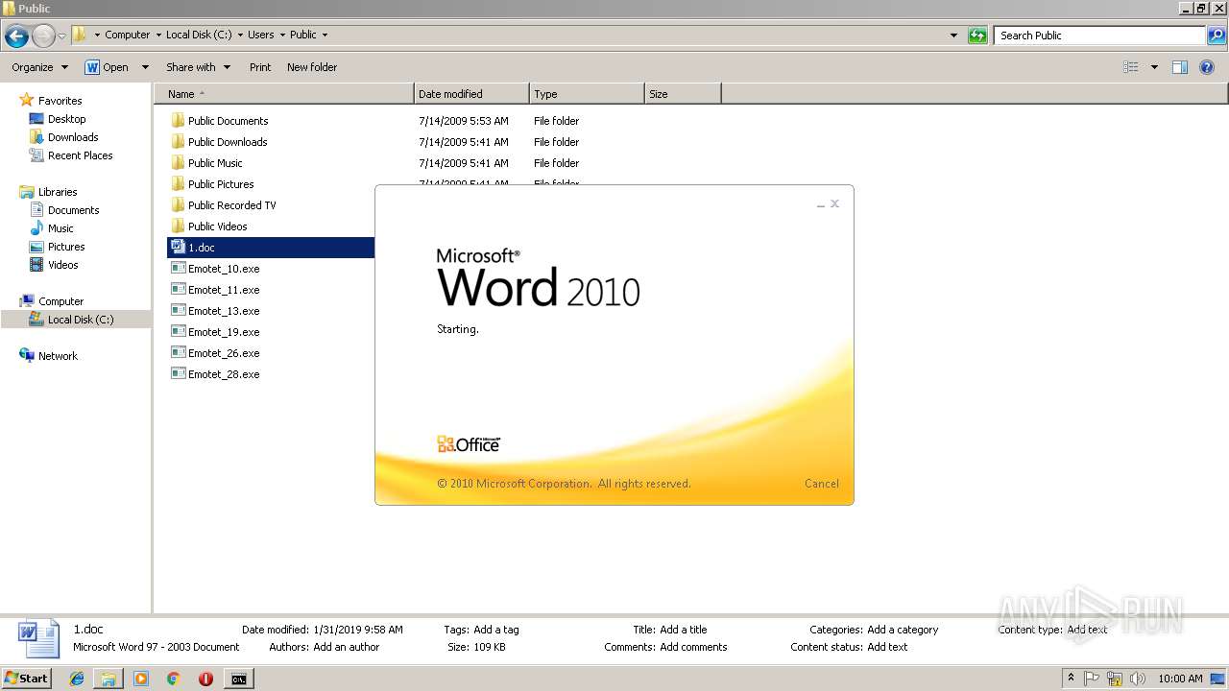Open the view options dropdown arrow
Image resolution: width=1229 pixels, height=691 pixels.
[x=1154, y=67]
